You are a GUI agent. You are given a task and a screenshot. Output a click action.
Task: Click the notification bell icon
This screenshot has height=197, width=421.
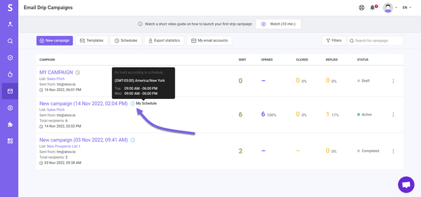(373, 8)
